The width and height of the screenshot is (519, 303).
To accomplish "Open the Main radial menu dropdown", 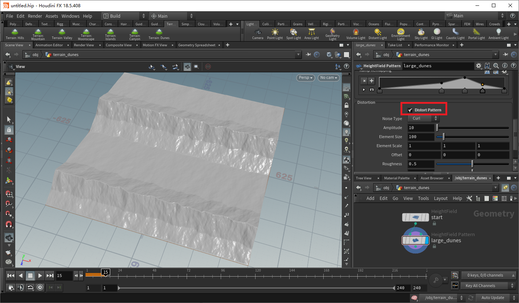I will click(171, 16).
